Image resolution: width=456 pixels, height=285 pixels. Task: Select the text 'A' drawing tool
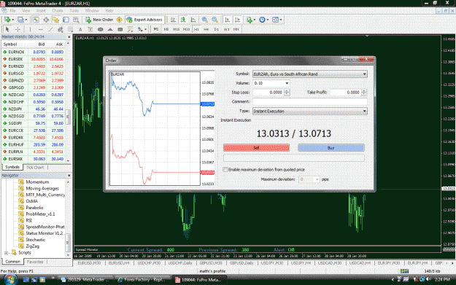[x=80, y=29]
